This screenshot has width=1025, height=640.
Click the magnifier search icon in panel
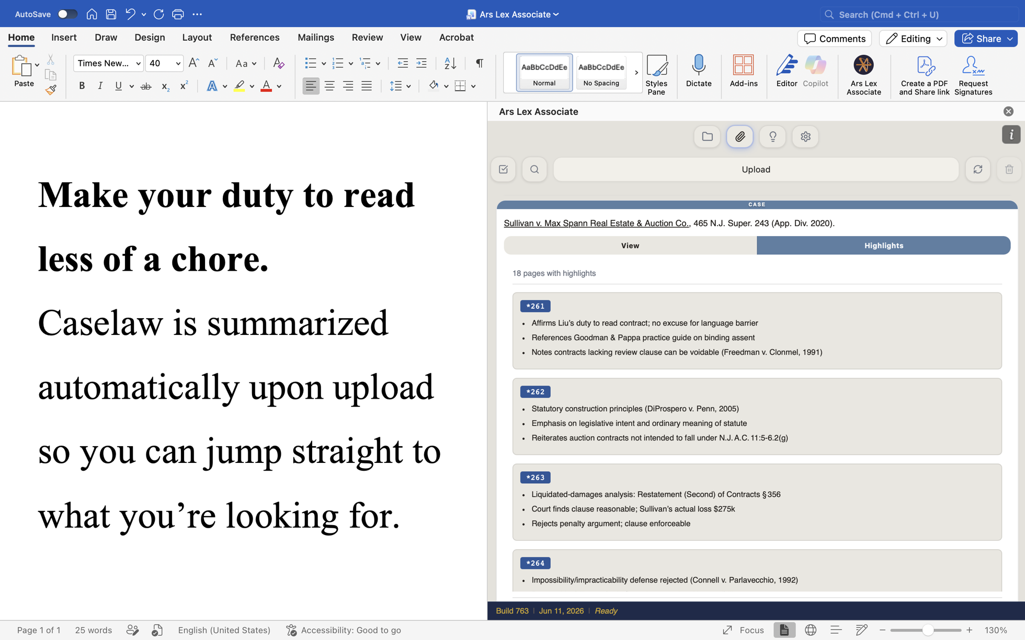click(x=534, y=169)
